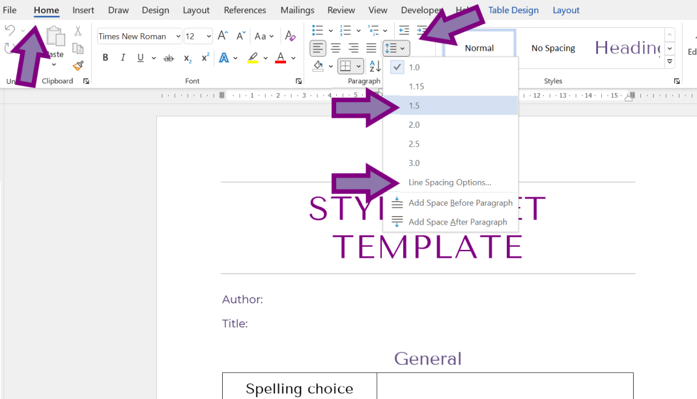Click the Sort A-Z icon

click(x=375, y=66)
